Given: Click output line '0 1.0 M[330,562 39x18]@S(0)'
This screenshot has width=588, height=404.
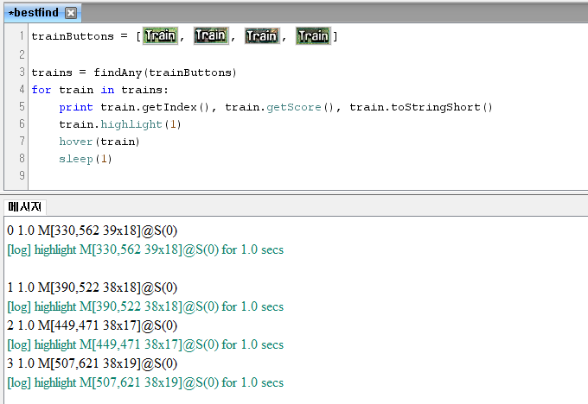Looking at the screenshot, I should tap(93, 230).
